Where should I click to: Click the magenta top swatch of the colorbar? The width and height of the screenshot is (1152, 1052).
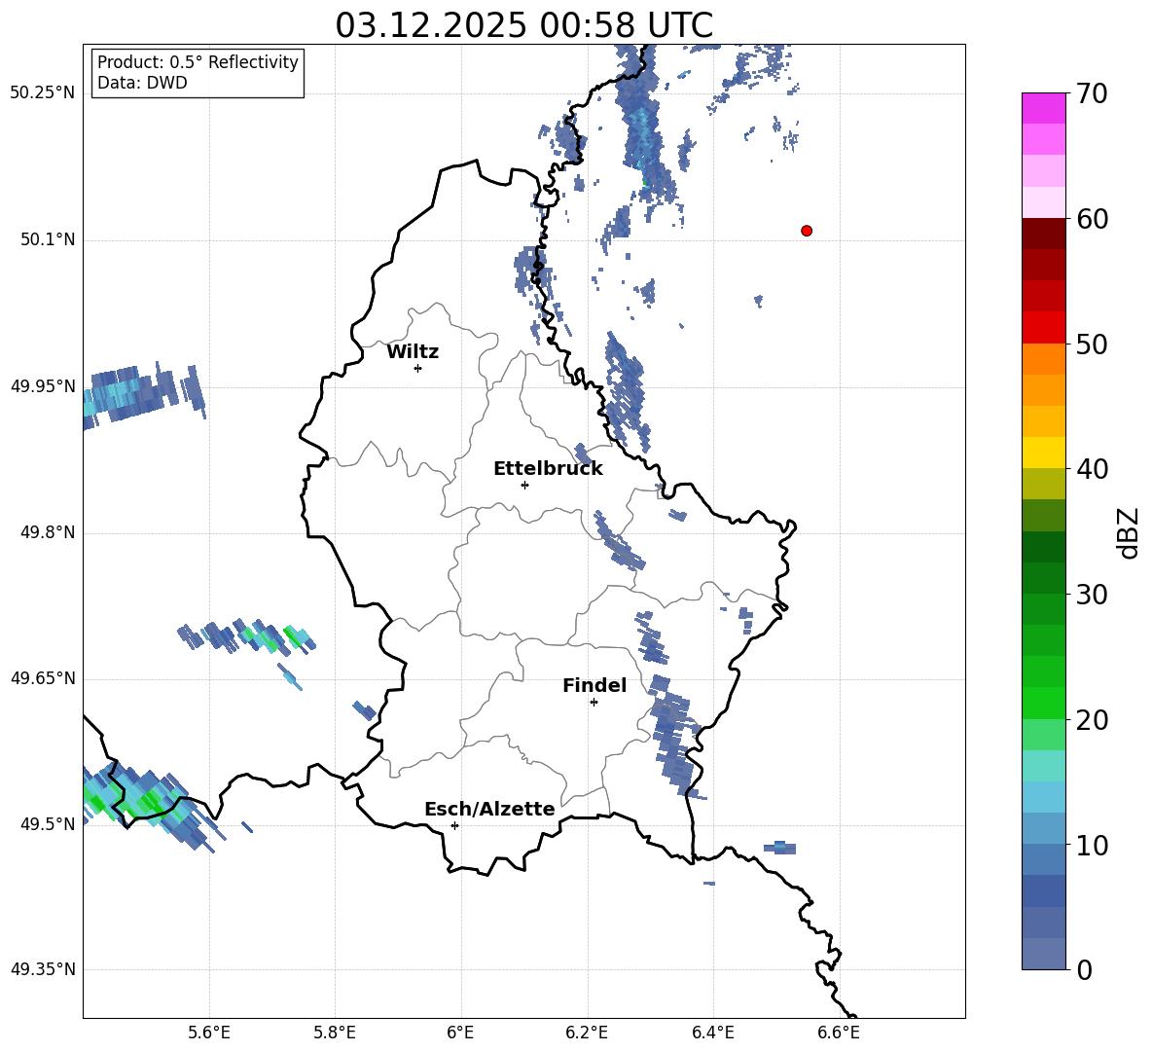click(1044, 108)
